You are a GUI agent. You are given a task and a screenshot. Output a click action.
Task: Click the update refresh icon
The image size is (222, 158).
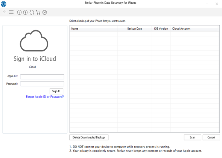(x=32, y=12)
